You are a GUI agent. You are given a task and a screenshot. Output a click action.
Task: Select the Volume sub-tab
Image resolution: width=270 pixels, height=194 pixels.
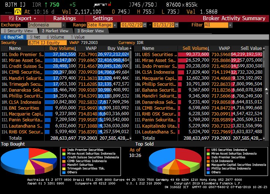coord(55,37)
